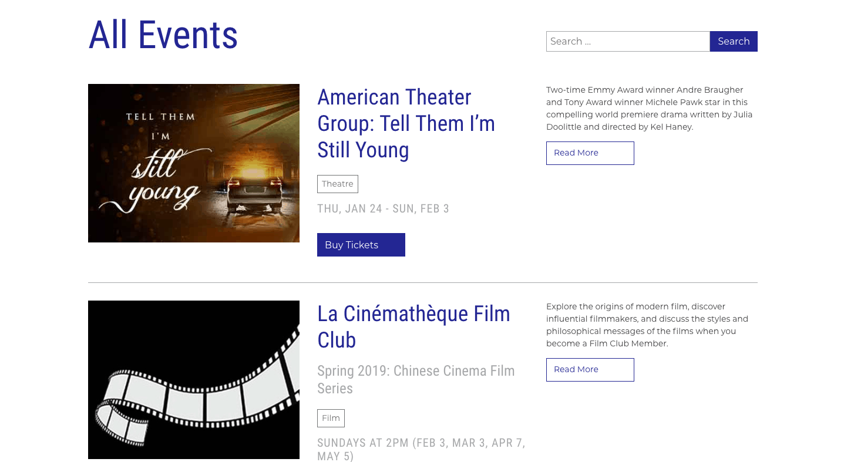Click the Spring 2019: Chinese Cinema Film Series subtitle
The image size is (844, 462).
pos(416,379)
